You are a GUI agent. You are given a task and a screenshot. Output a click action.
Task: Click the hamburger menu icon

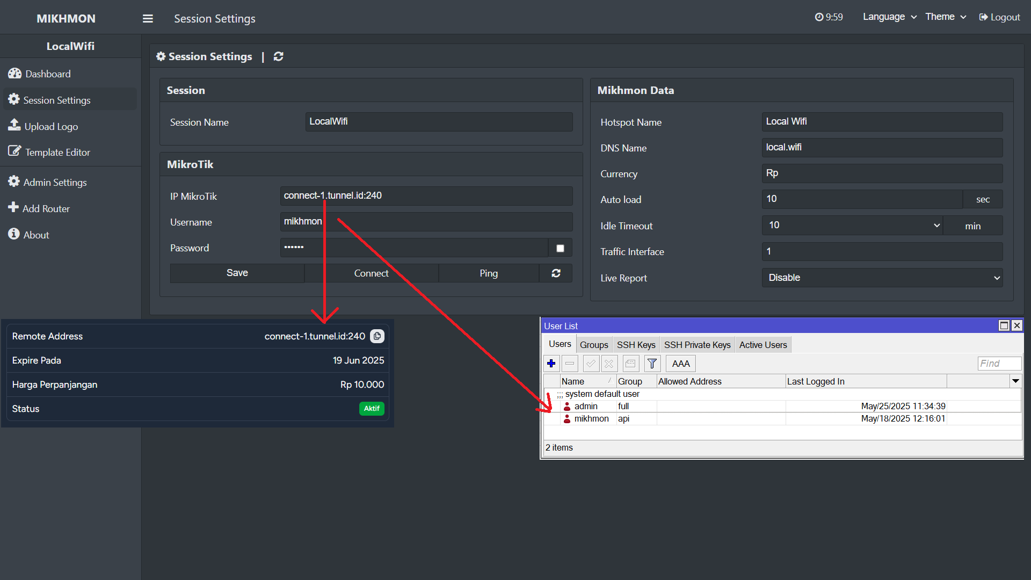(x=148, y=19)
